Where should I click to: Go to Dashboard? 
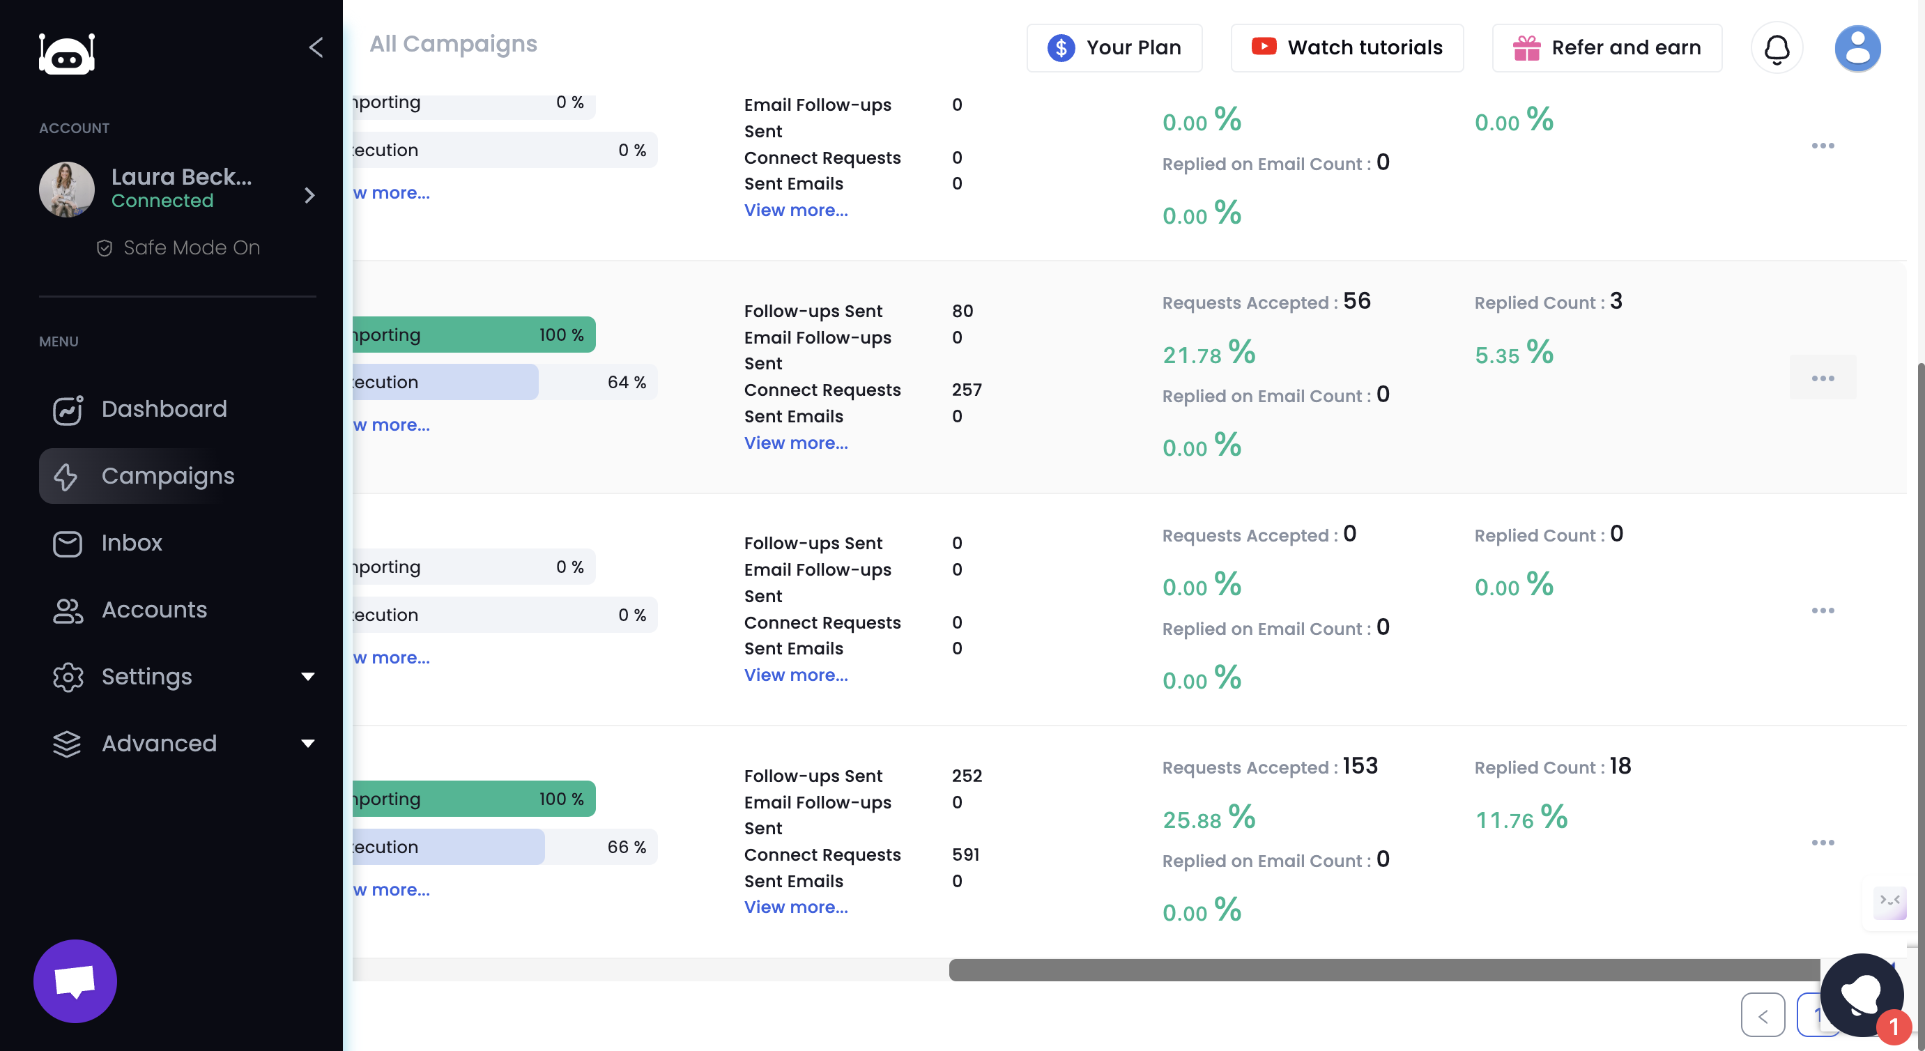pyautogui.click(x=164, y=409)
